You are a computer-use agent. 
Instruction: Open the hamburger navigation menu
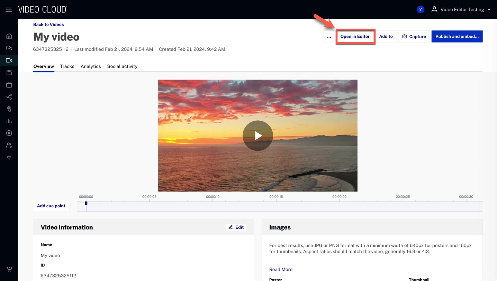coord(9,10)
